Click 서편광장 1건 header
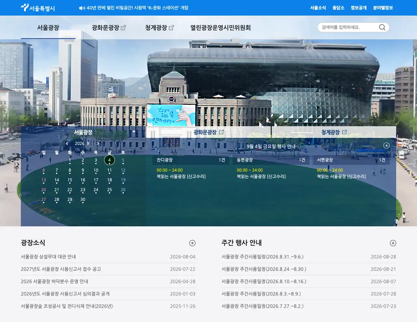417x333 pixels. tap(351, 160)
